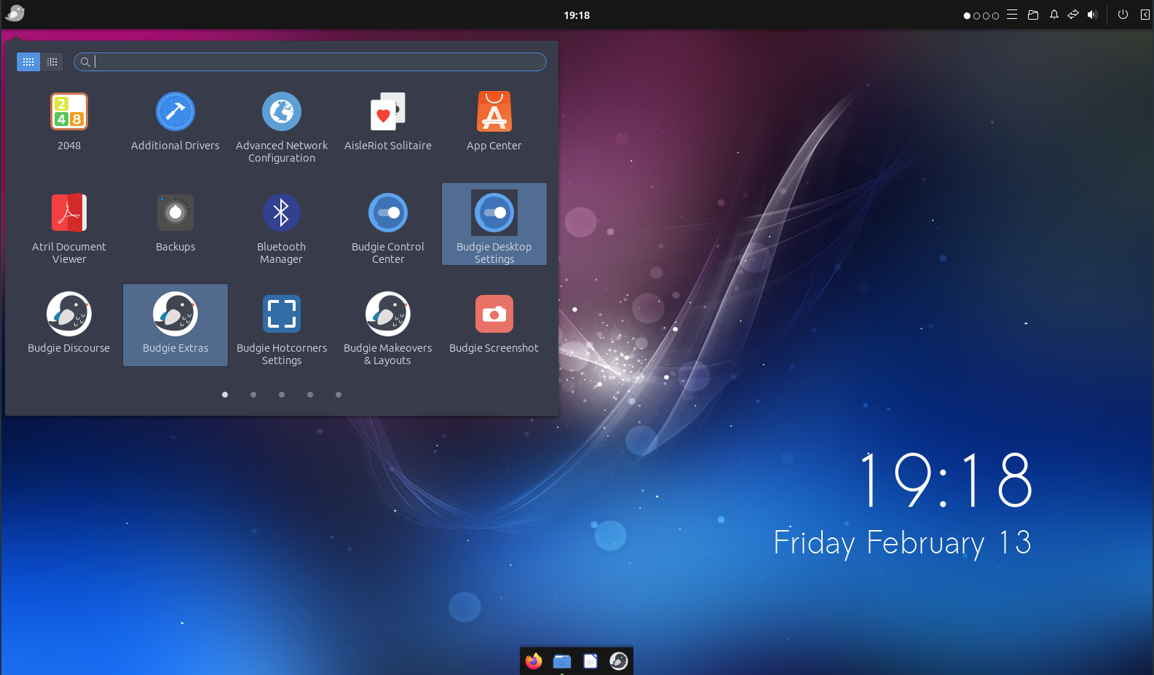1154x675 pixels.
Task: Go to third page dot of app grid
Action: click(x=282, y=395)
